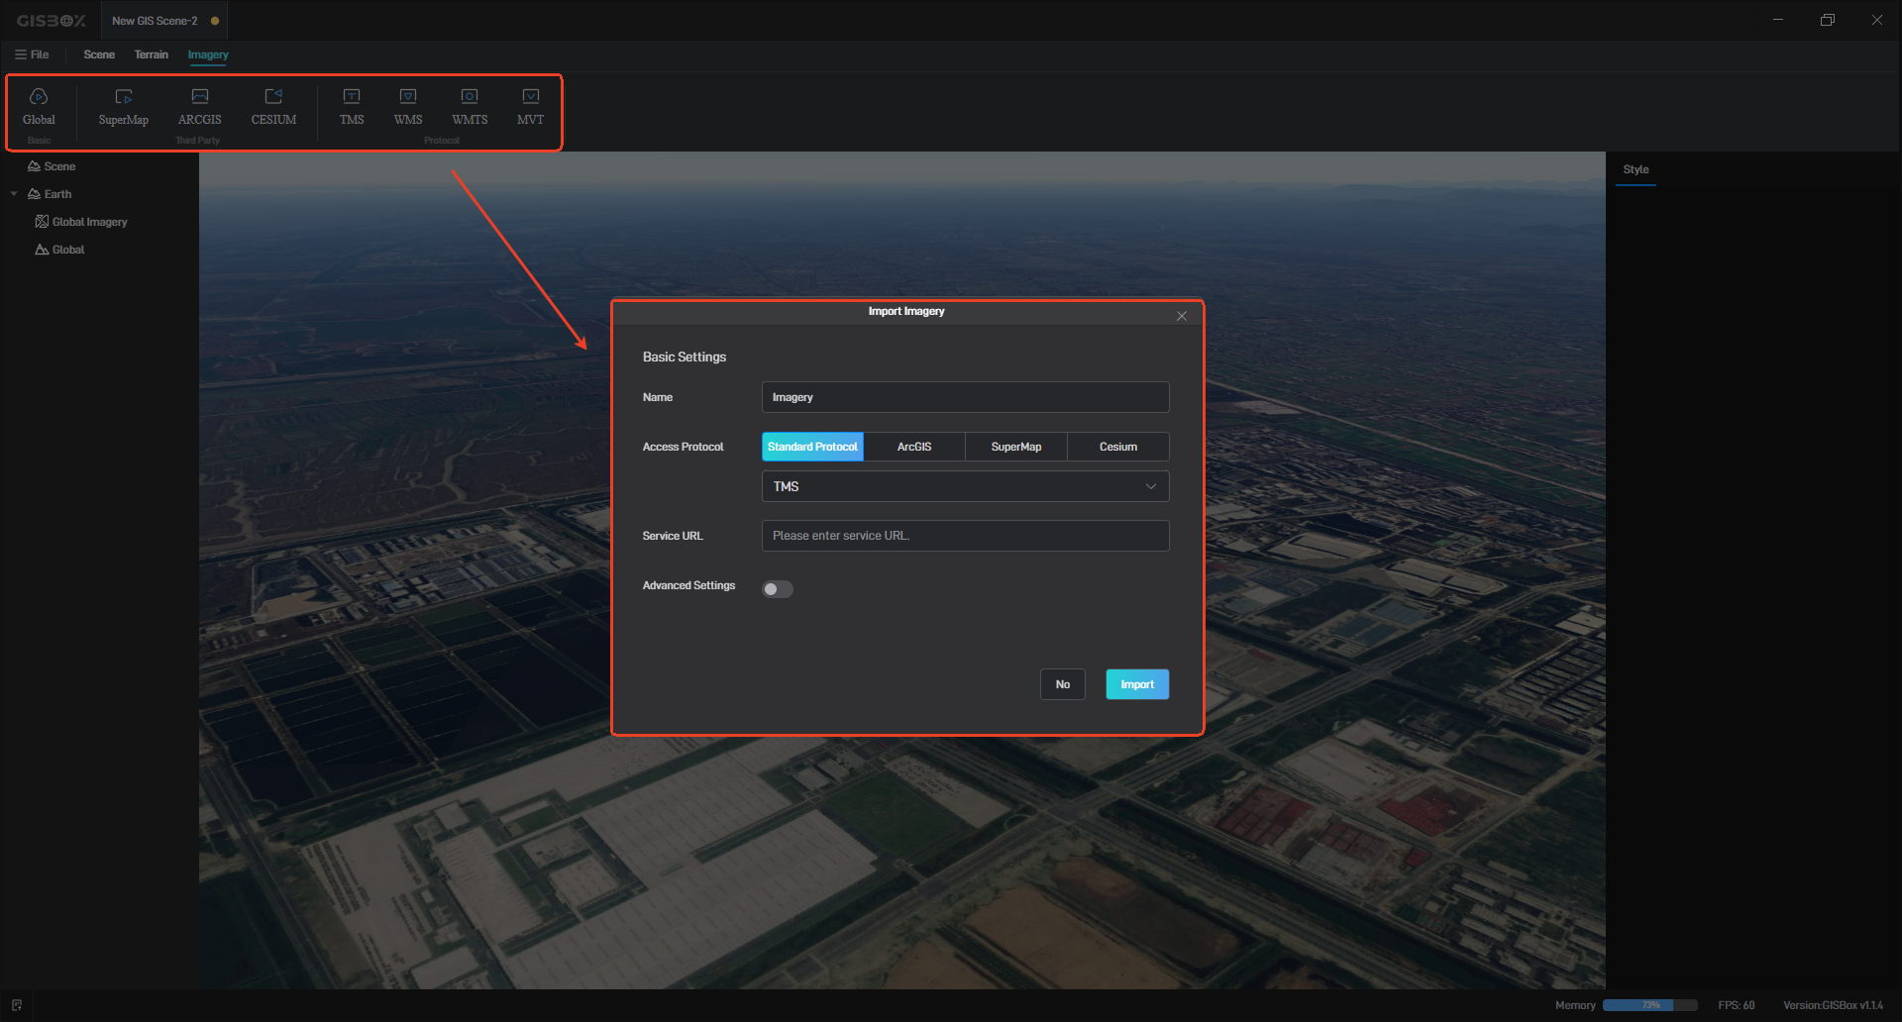Collapse the Earth tree node

(14, 194)
